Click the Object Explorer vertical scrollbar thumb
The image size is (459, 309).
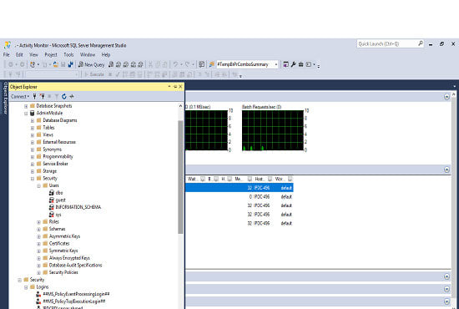180,177
